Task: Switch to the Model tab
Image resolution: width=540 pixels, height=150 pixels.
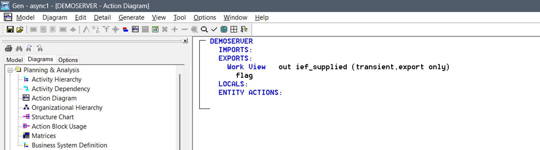Action: click(x=14, y=60)
